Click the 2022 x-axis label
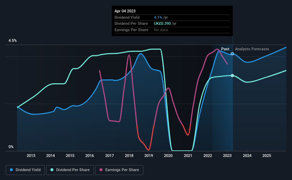292x180 pixels. 208,156
